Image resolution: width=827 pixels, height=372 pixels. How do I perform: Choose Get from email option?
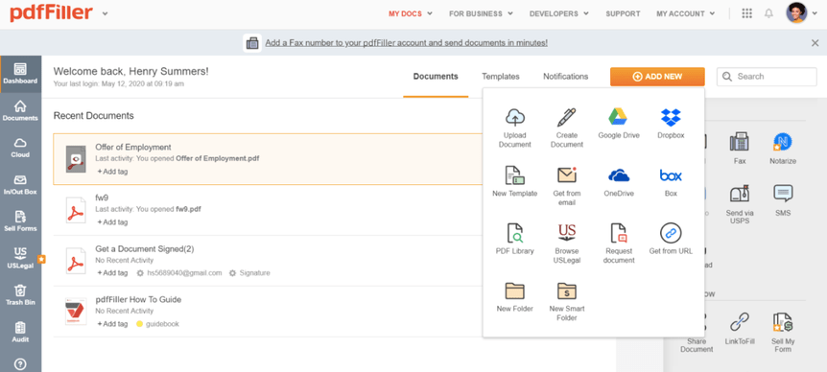(x=567, y=185)
